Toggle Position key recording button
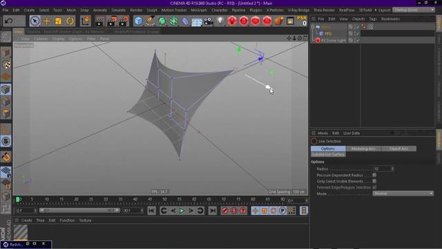This screenshot has height=249, width=442. click(x=256, y=210)
